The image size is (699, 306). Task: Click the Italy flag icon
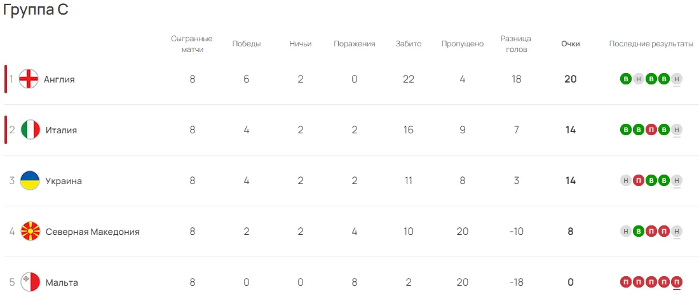pyautogui.click(x=31, y=130)
